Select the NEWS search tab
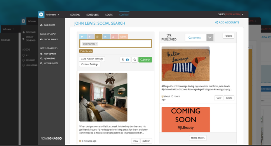 coord(123,37)
